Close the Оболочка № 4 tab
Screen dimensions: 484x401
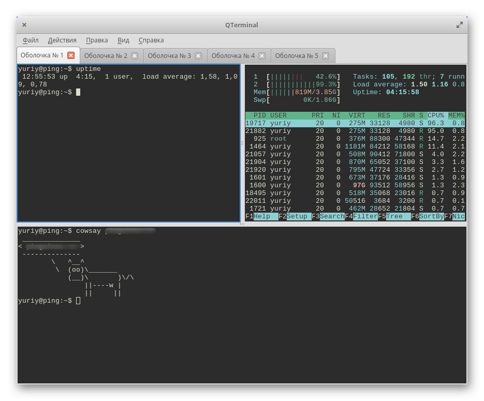click(262, 56)
